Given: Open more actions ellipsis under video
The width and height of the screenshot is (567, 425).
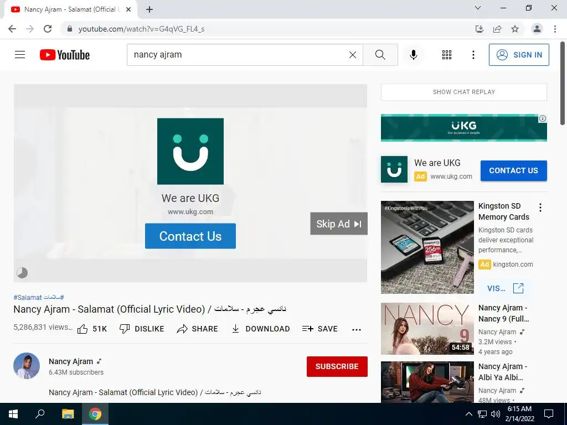Looking at the screenshot, I should tap(357, 329).
